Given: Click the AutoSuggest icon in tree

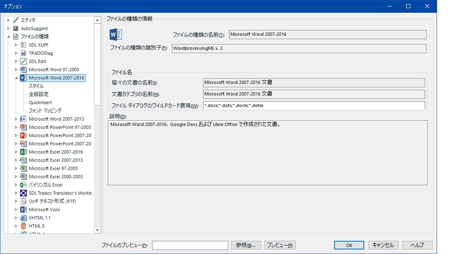Looking at the screenshot, I should pos(16,28).
